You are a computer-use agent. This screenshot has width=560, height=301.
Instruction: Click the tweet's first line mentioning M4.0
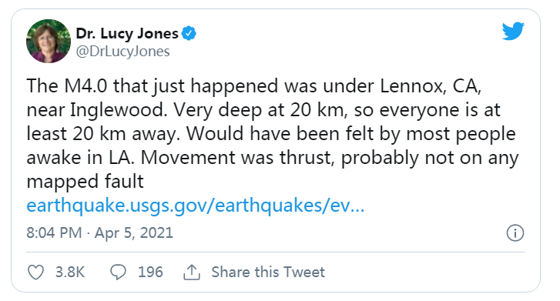pos(254,86)
